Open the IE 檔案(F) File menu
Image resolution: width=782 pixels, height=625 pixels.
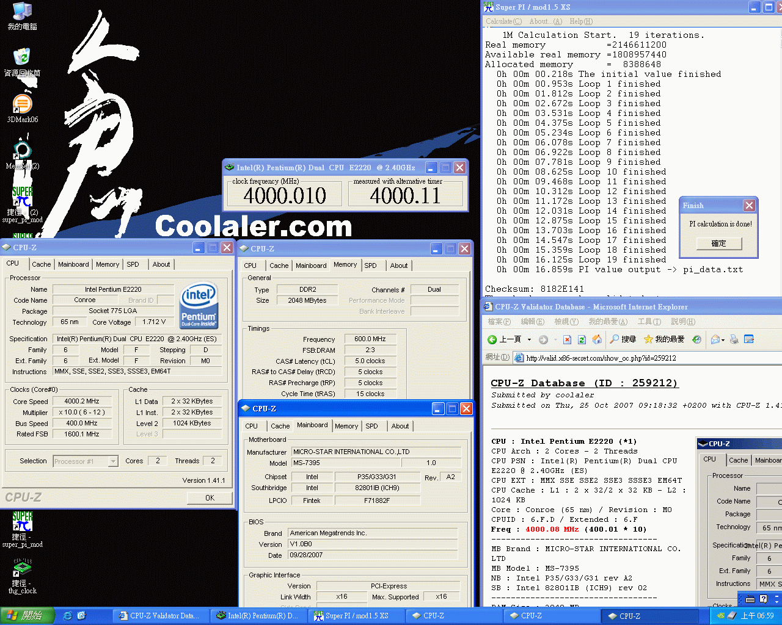[x=499, y=322]
